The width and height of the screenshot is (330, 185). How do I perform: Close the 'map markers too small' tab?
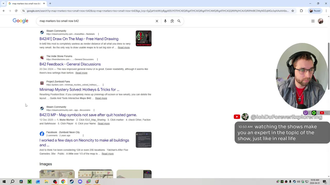tap(44, 4)
